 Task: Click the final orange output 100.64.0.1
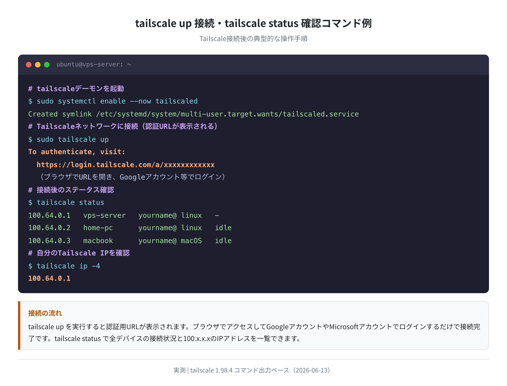[49, 279]
